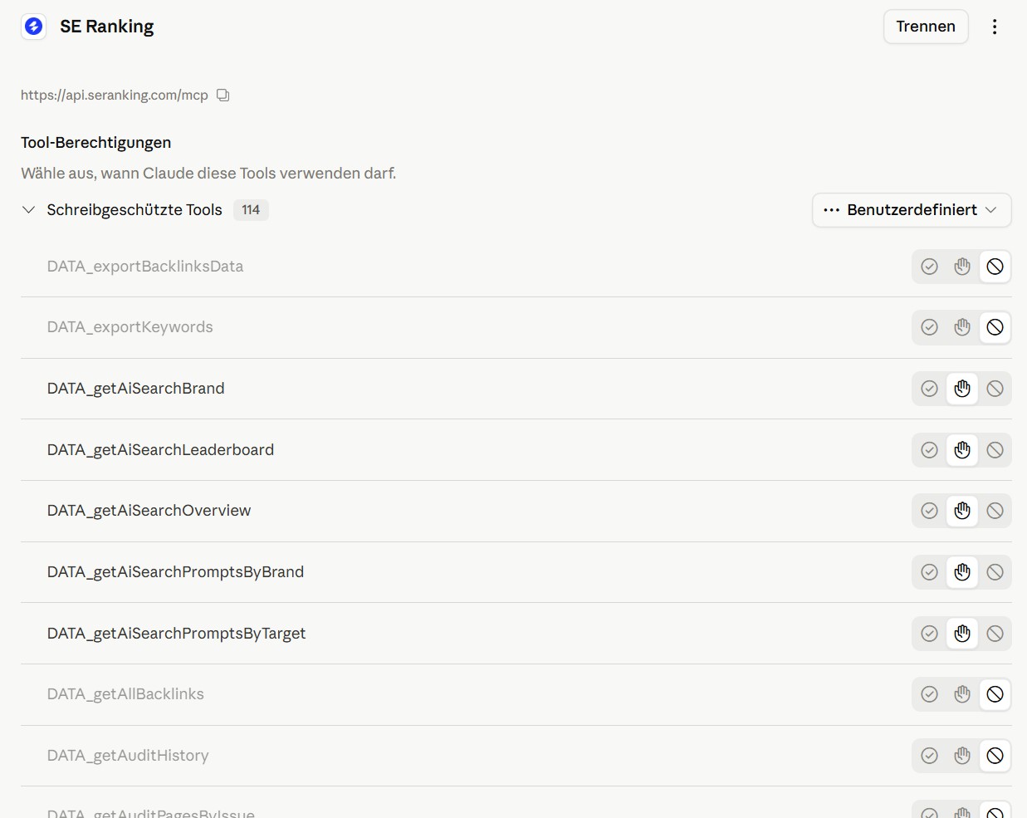1027x818 pixels.
Task: Click the DATA_getAiSearchBrand tool name
Action: pyautogui.click(x=136, y=389)
